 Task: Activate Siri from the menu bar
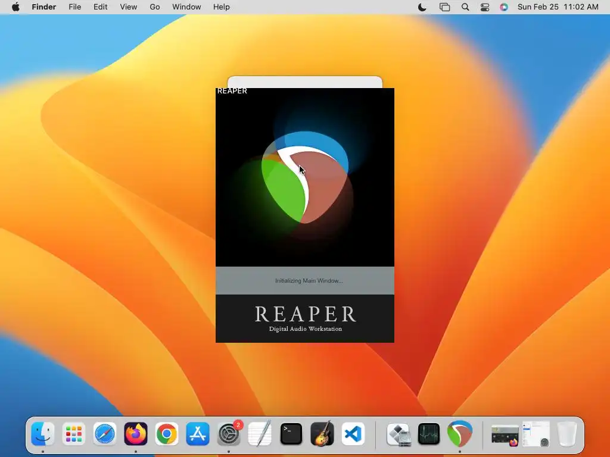click(x=504, y=7)
